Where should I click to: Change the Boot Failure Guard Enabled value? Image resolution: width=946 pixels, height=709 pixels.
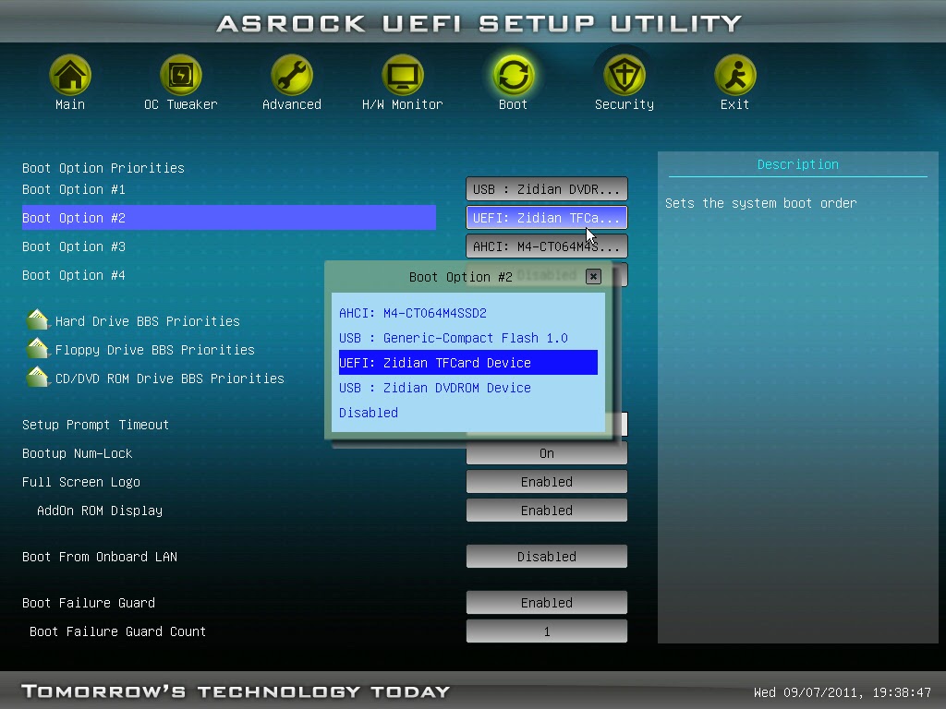coord(547,602)
